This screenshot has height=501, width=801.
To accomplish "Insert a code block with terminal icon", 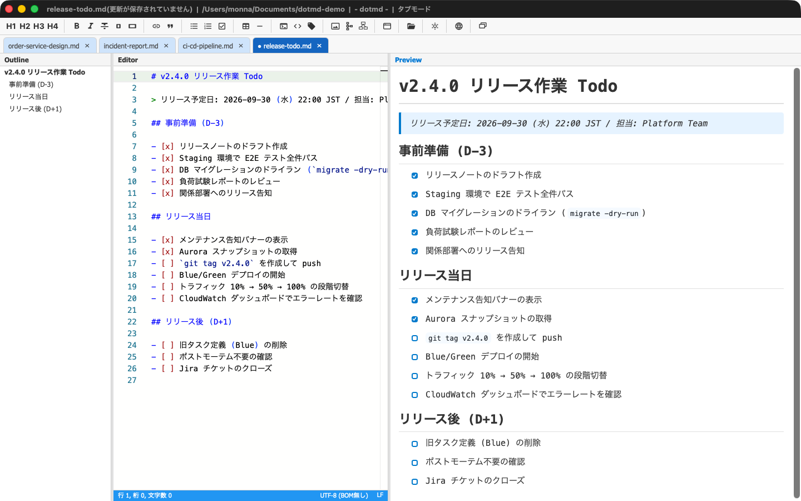I will click(284, 26).
